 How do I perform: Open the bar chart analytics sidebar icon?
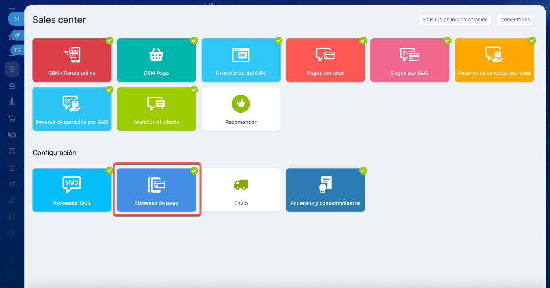point(12,102)
